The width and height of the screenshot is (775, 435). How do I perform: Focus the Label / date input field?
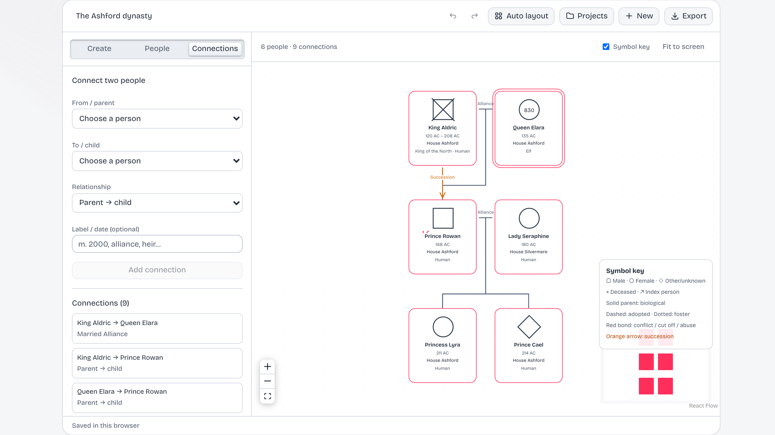pos(157,244)
